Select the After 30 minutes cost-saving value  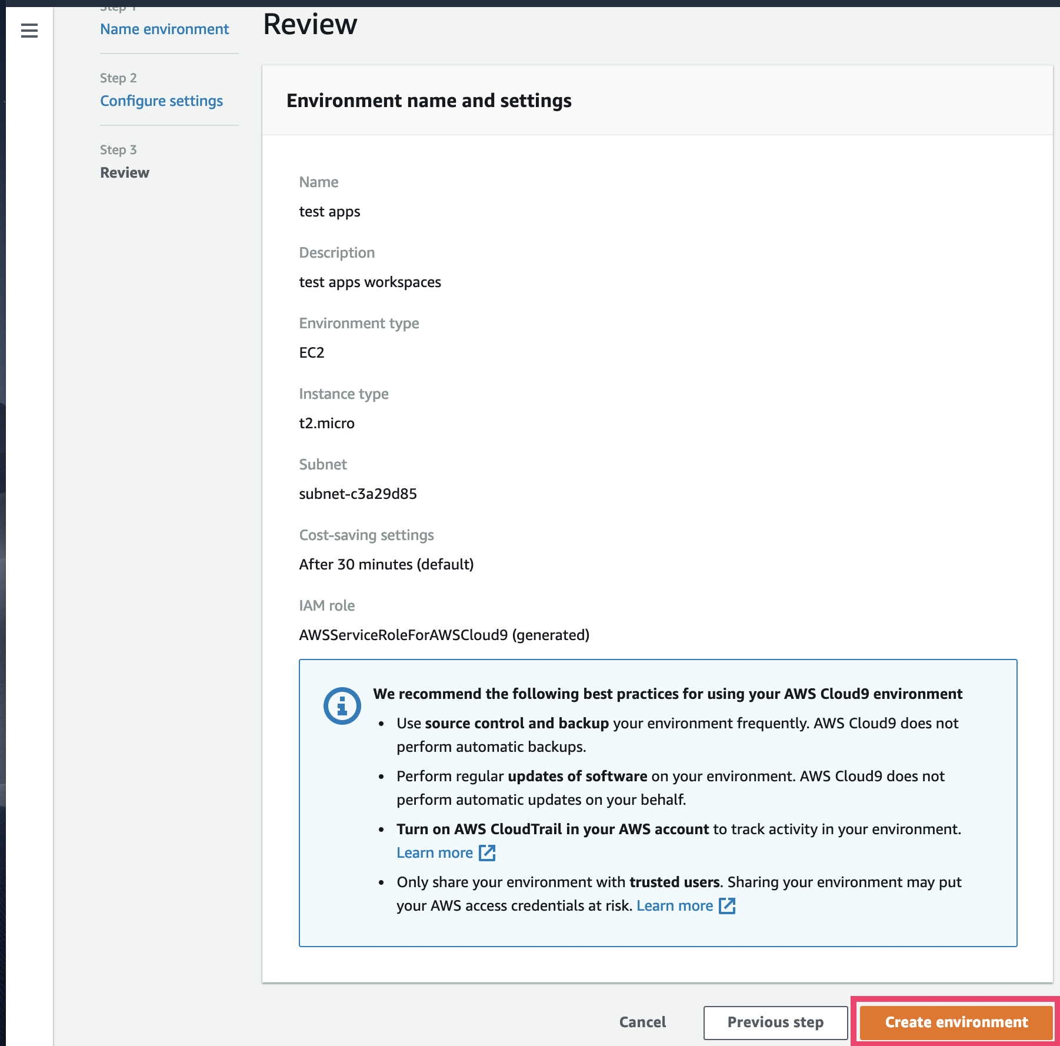[386, 564]
